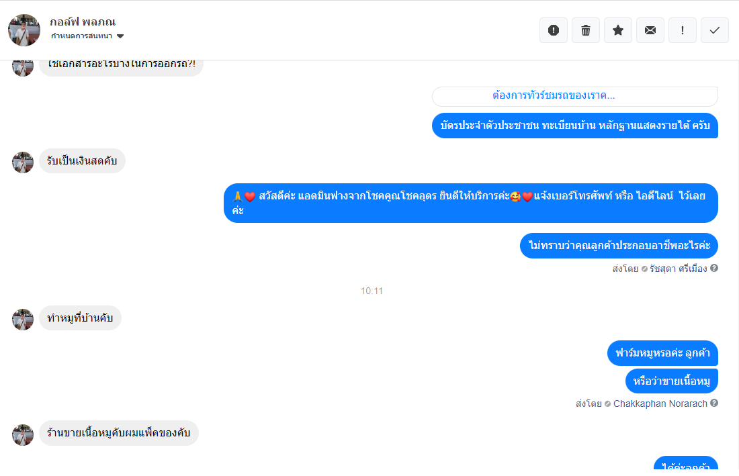739x476 pixels.
Task: Click the spam report exclamation icon
Action: tap(554, 31)
